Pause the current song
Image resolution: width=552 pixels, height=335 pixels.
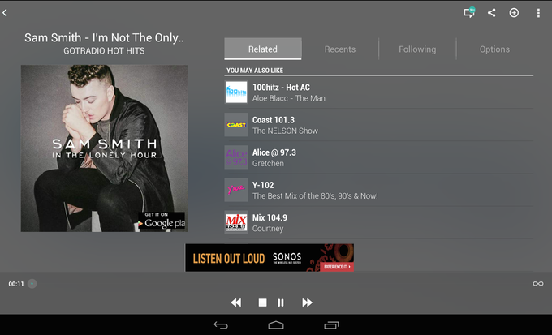click(281, 303)
